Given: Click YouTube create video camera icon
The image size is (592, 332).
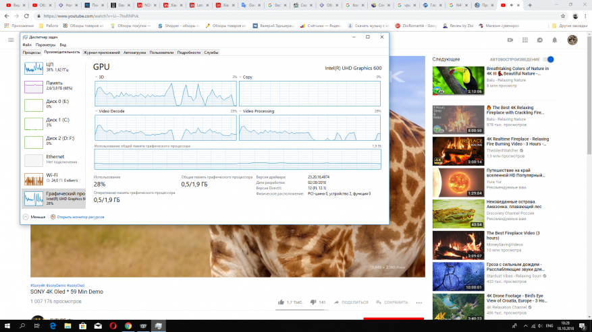Looking at the screenshot, I should [x=510, y=40].
